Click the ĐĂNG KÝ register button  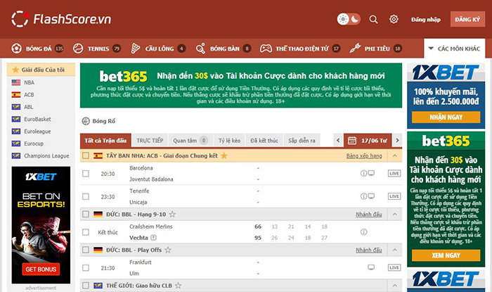[467, 20]
